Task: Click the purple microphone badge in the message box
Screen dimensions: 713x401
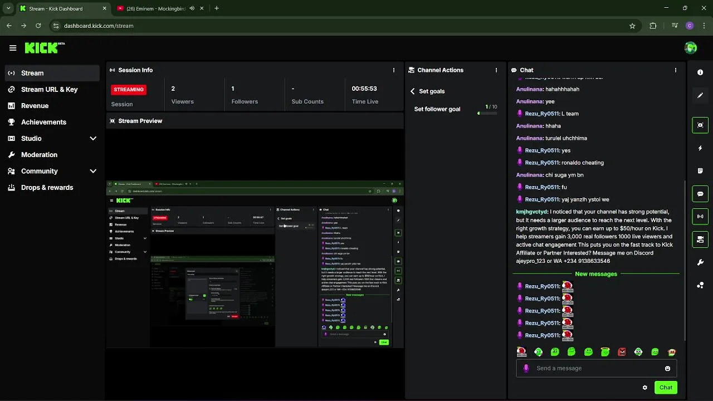Action: point(526,368)
